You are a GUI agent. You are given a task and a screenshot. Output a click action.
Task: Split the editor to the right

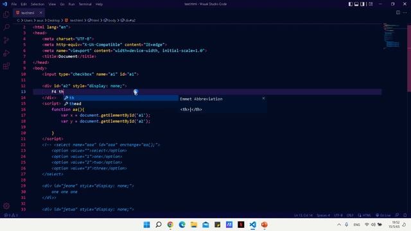click(x=398, y=12)
